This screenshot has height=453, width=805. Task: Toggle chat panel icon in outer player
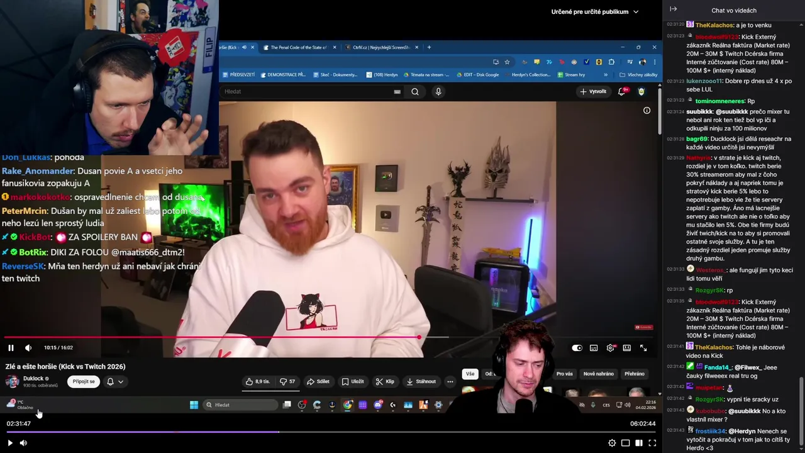click(x=638, y=443)
